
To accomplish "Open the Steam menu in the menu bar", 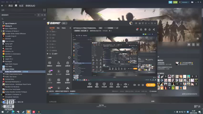I will 3,2.
